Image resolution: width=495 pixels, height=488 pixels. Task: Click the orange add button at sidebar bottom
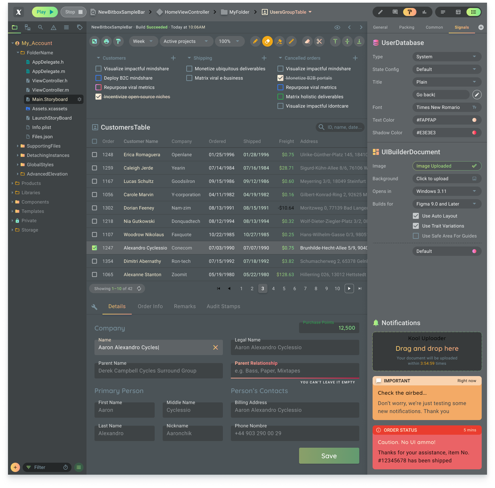tap(15, 467)
